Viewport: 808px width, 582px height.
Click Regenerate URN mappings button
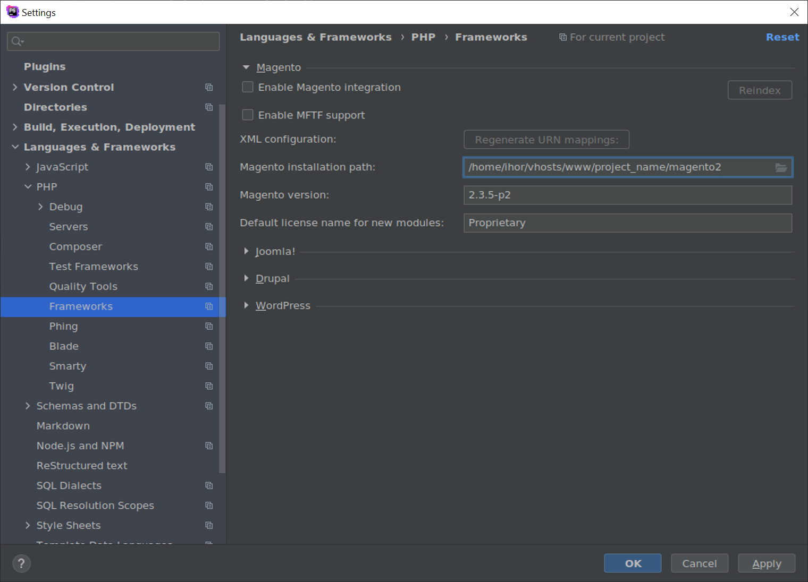pyautogui.click(x=546, y=140)
